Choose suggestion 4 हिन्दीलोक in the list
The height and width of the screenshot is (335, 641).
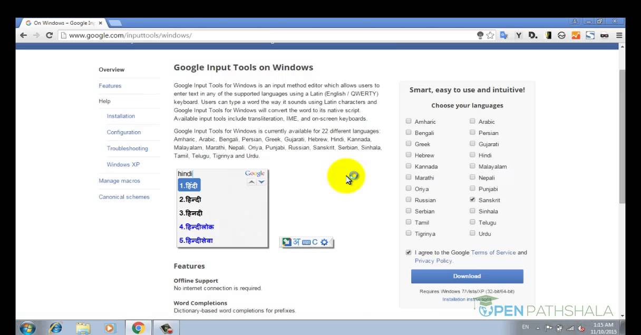pyautogui.click(x=196, y=227)
